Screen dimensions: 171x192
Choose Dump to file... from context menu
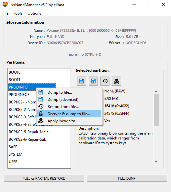click(69, 92)
